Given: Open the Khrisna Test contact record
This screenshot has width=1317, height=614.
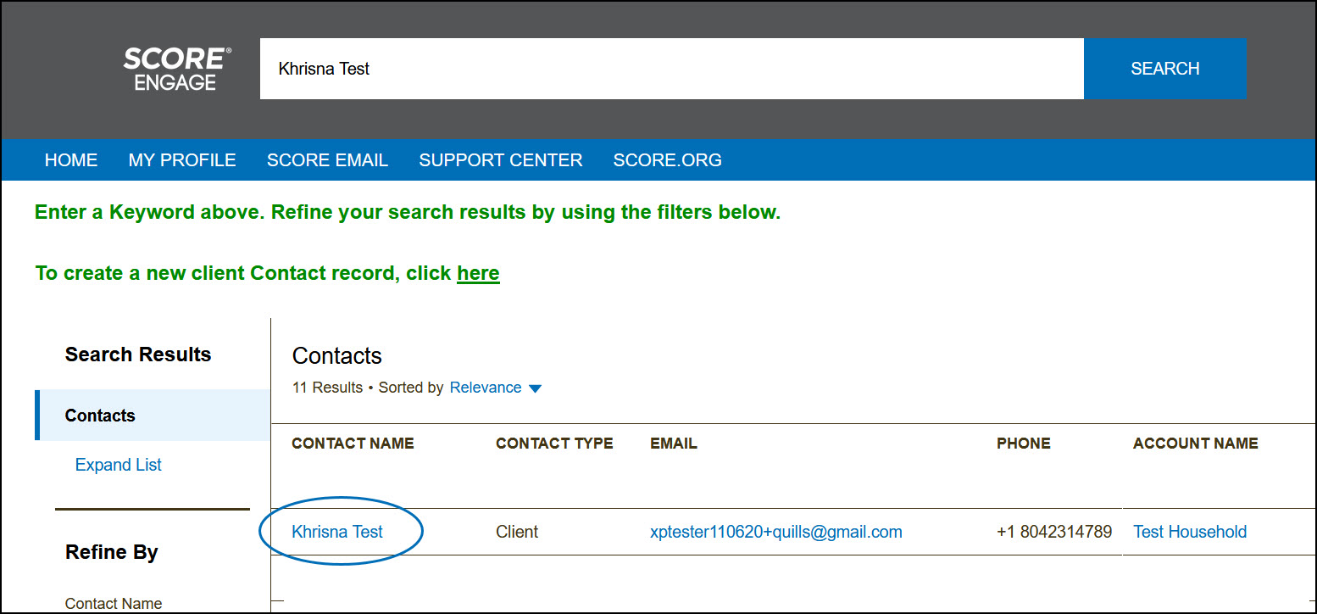Looking at the screenshot, I should (x=337, y=532).
